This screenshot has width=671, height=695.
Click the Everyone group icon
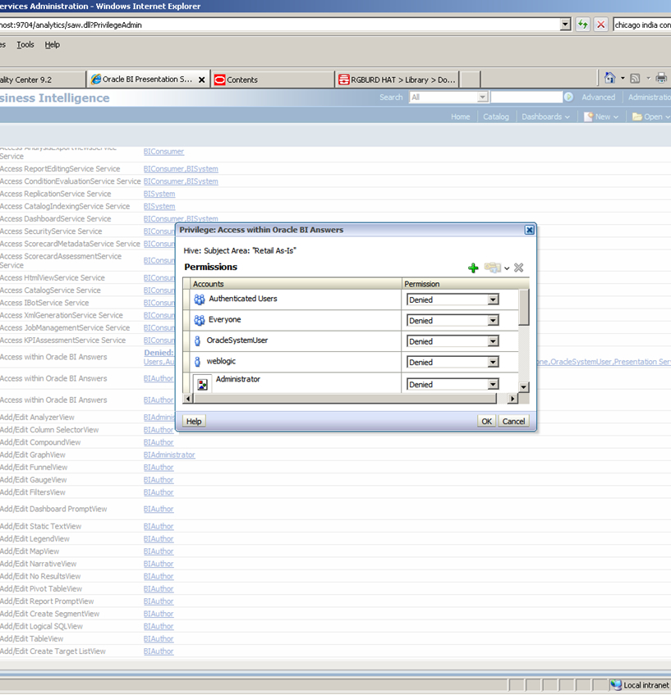[200, 320]
